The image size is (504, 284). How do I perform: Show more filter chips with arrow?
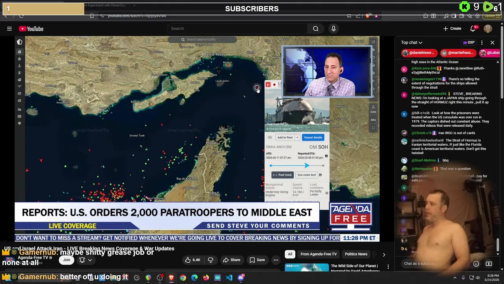[384, 255]
